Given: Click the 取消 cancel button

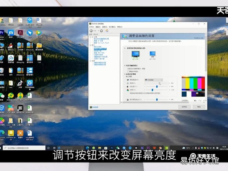Looking at the screenshot, I should pos(199,107).
